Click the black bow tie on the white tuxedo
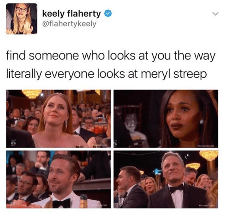 coord(62,203)
